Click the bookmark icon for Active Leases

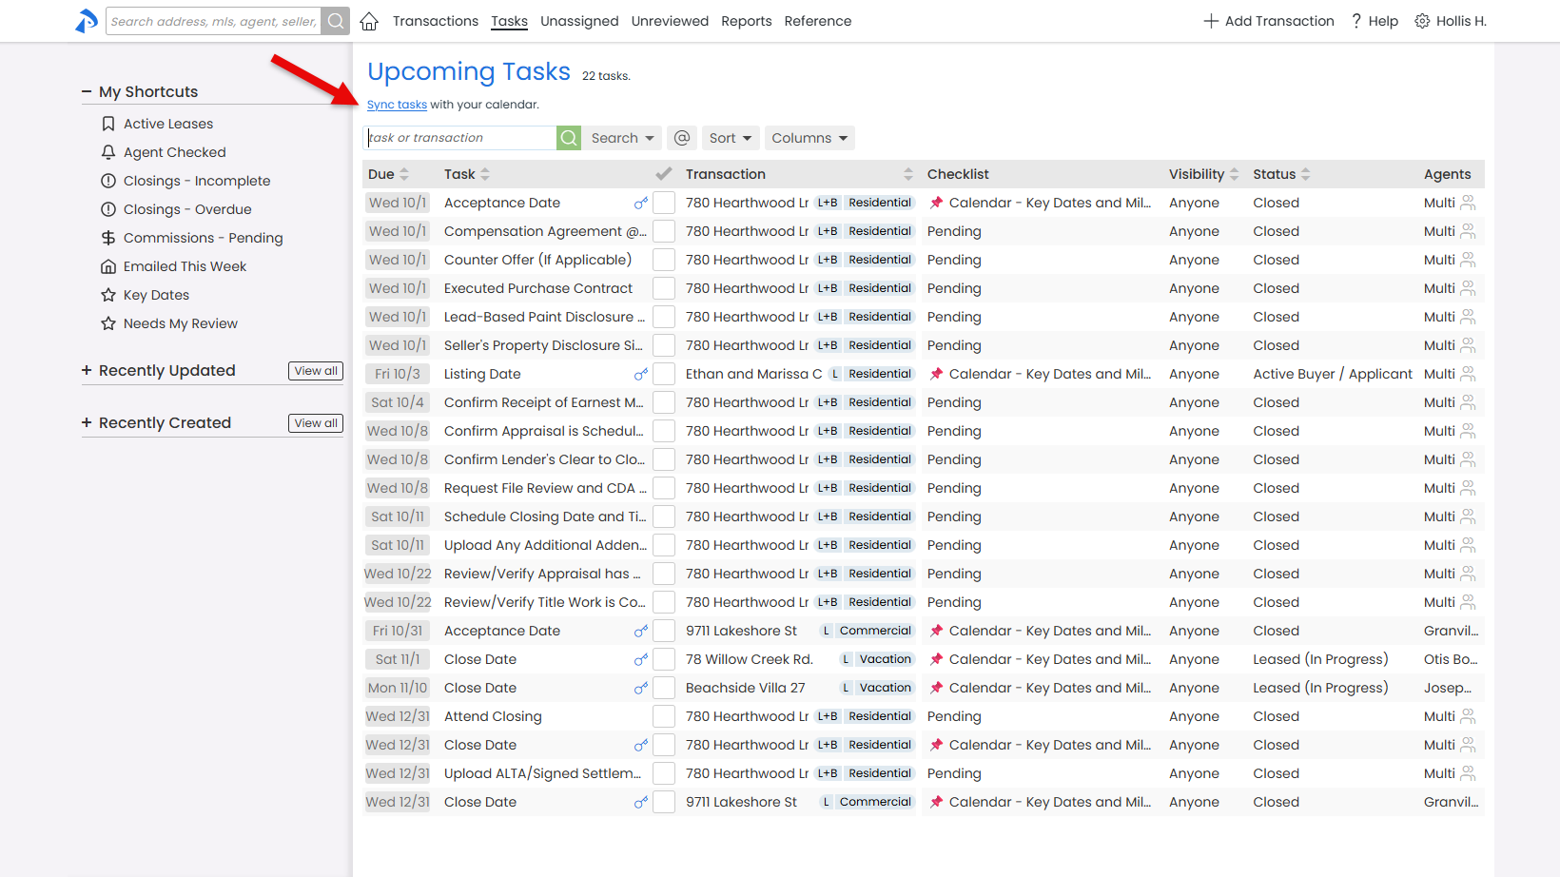click(108, 124)
